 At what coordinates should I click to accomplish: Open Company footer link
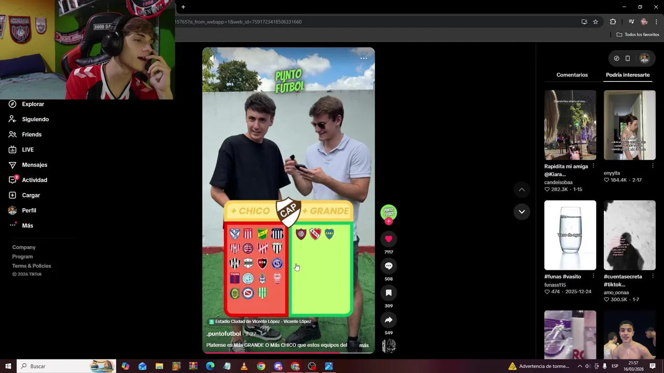coord(24,248)
